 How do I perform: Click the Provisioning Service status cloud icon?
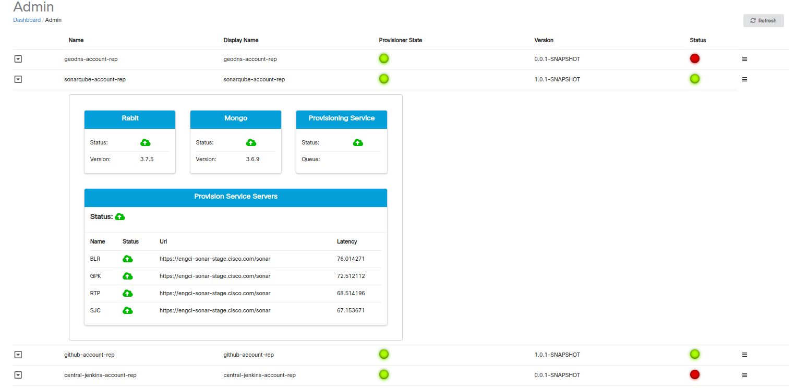click(358, 142)
